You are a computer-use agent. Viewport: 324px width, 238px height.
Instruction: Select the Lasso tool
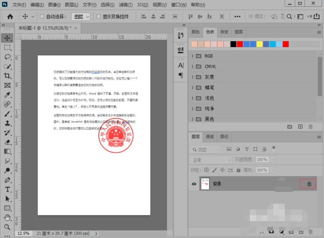pos(8,57)
